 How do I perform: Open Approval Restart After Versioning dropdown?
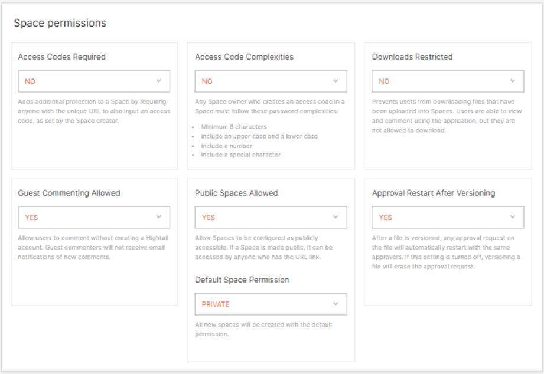(447, 217)
